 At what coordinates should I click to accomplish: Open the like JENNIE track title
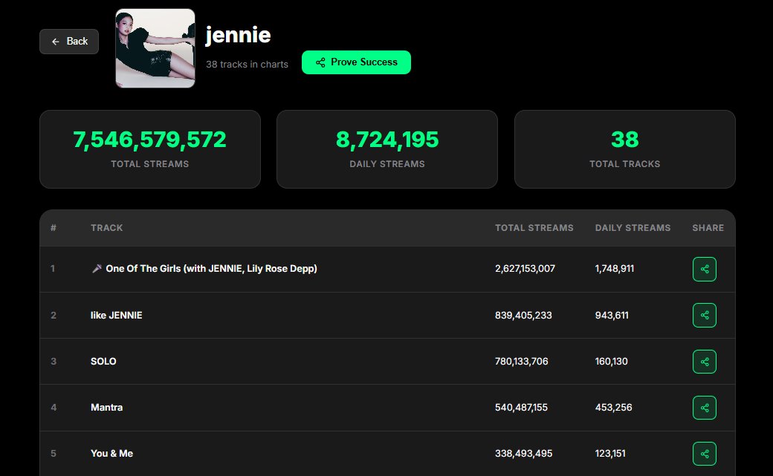[x=117, y=316]
